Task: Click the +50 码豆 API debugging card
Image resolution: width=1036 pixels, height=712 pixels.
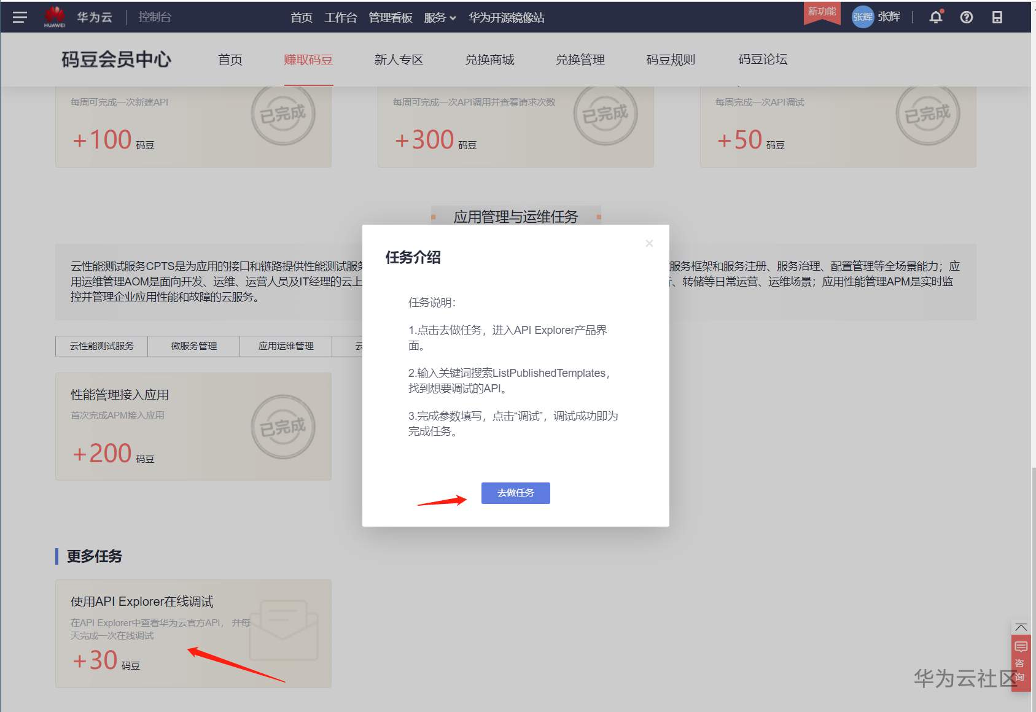Action: point(838,126)
